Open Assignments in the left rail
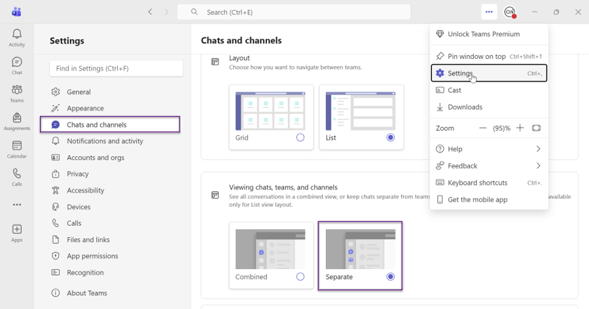 (17, 122)
